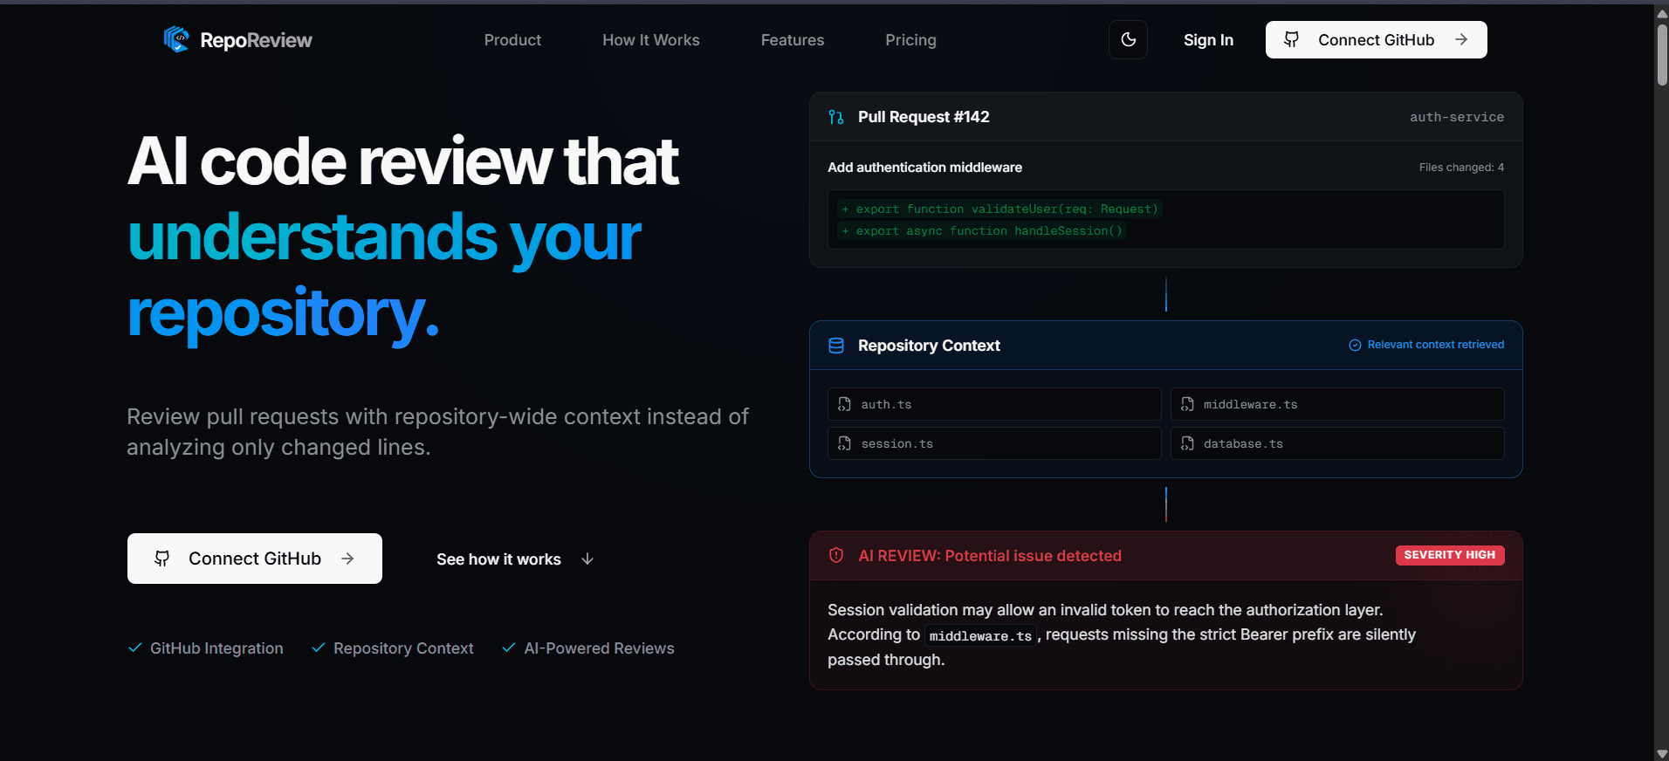Click the check-circle icon beside Relevant context retrieved

1355,345
